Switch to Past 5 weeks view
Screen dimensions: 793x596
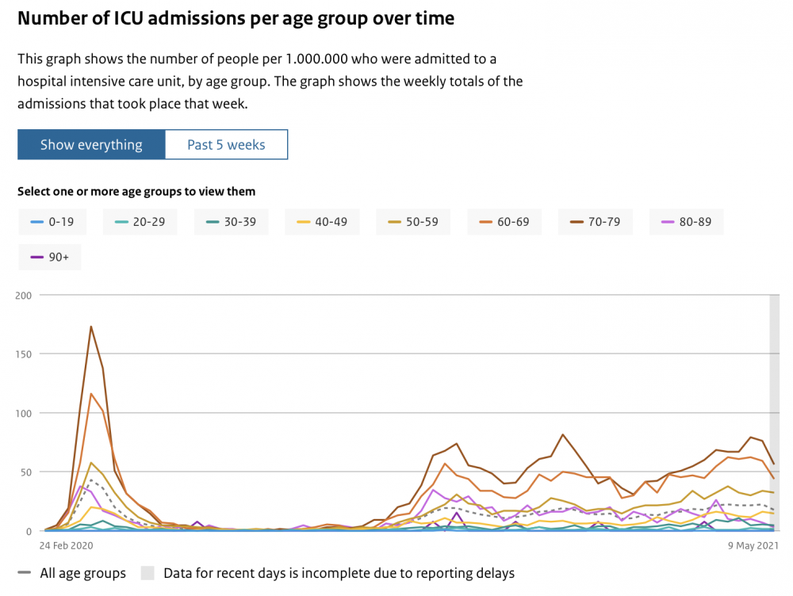226,144
